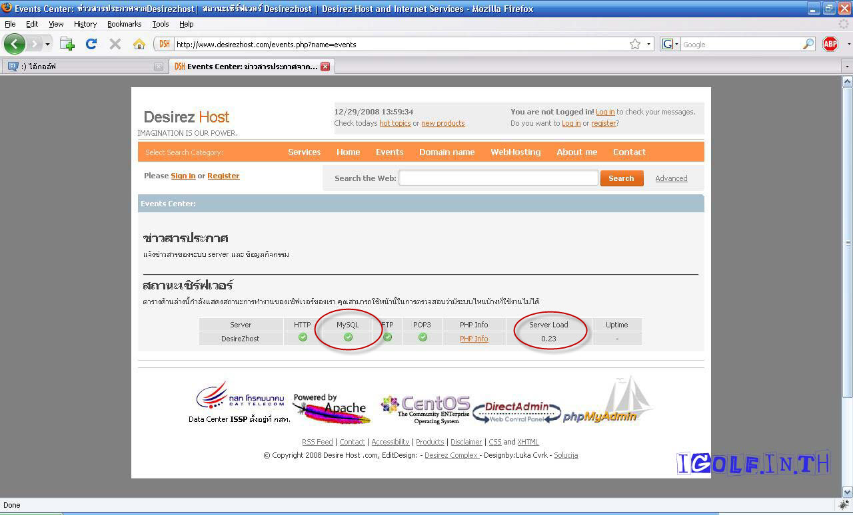Image resolution: width=853 pixels, height=515 pixels.
Task: Go back with the green back arrow
Action: tap(14, 44)
